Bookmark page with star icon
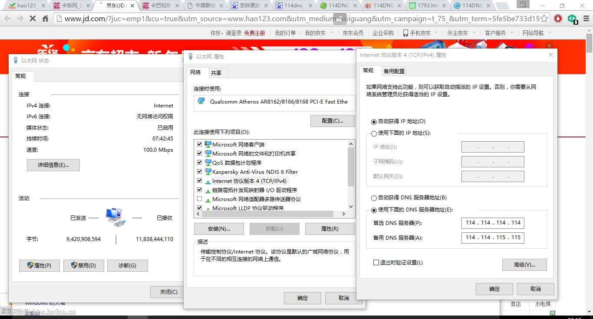Viewport: 593px width, 319px height. click(x=544, y=19)
